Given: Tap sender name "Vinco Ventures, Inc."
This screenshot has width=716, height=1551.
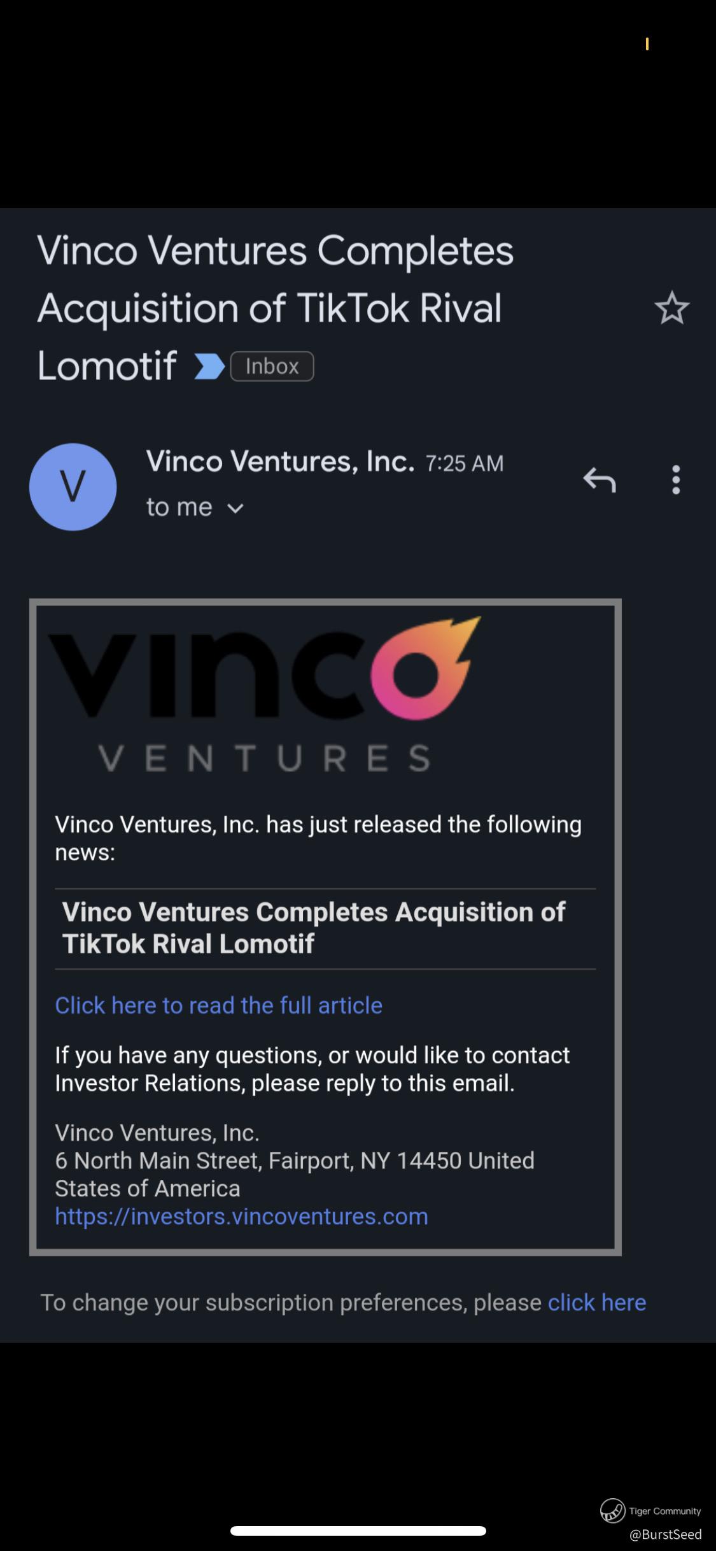Looking at the screenshot, I should click(280, 461).
